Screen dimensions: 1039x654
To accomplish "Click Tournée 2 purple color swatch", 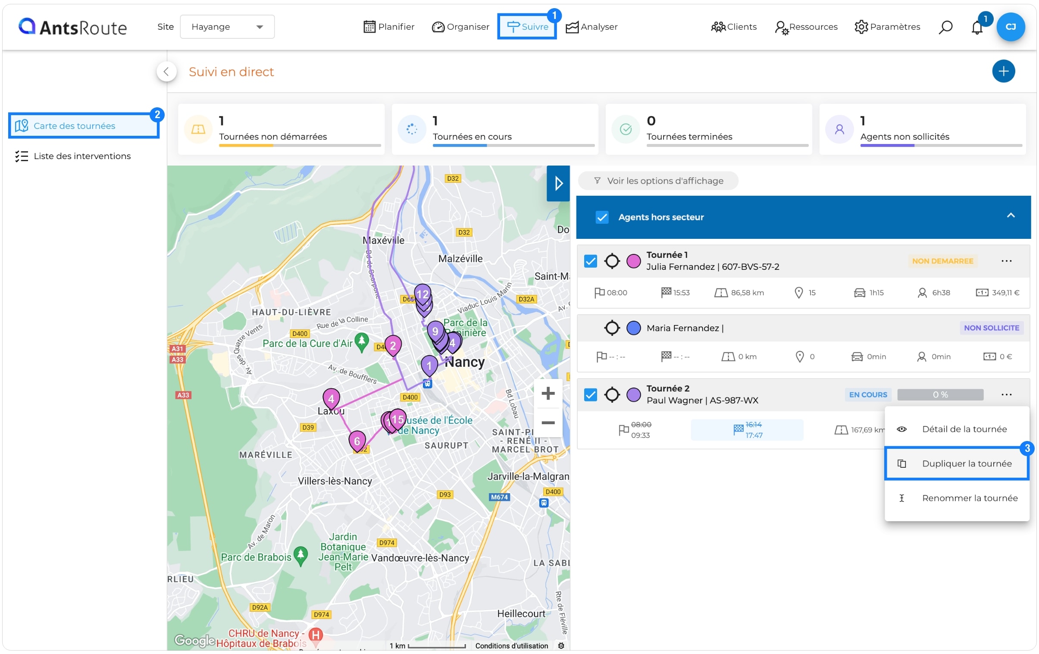I will pos(633,395).
